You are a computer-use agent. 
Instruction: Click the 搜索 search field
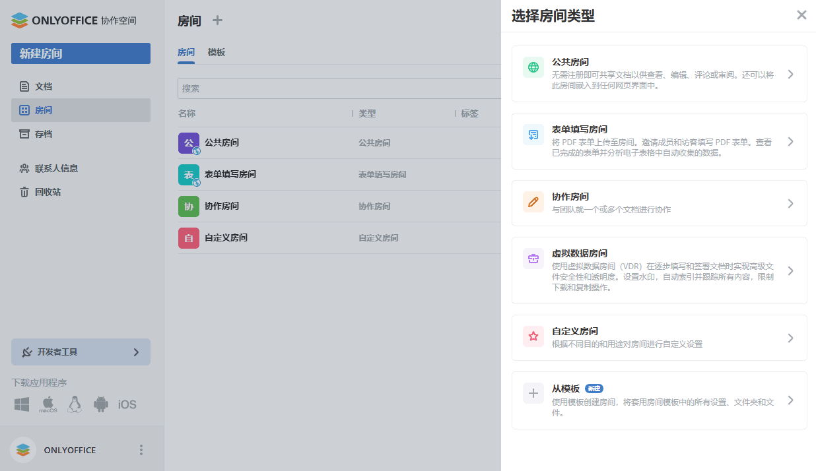click(339, 88)
